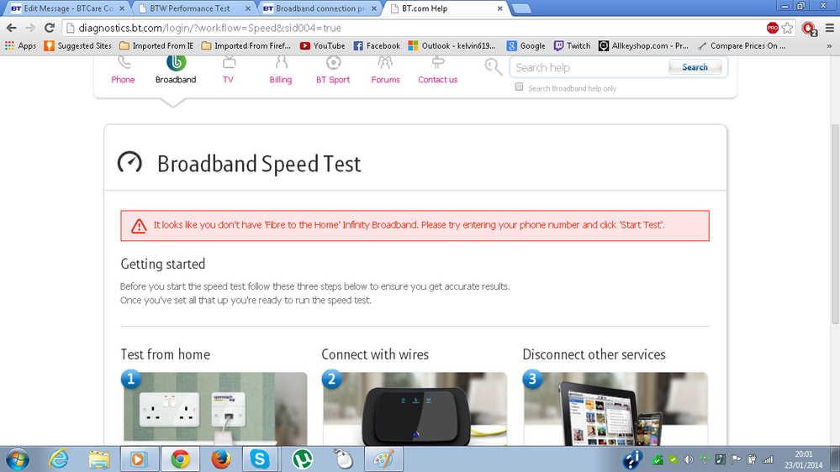840x472 pixels.
Task: Click the 'Getting started' heading
Action: 163,264
